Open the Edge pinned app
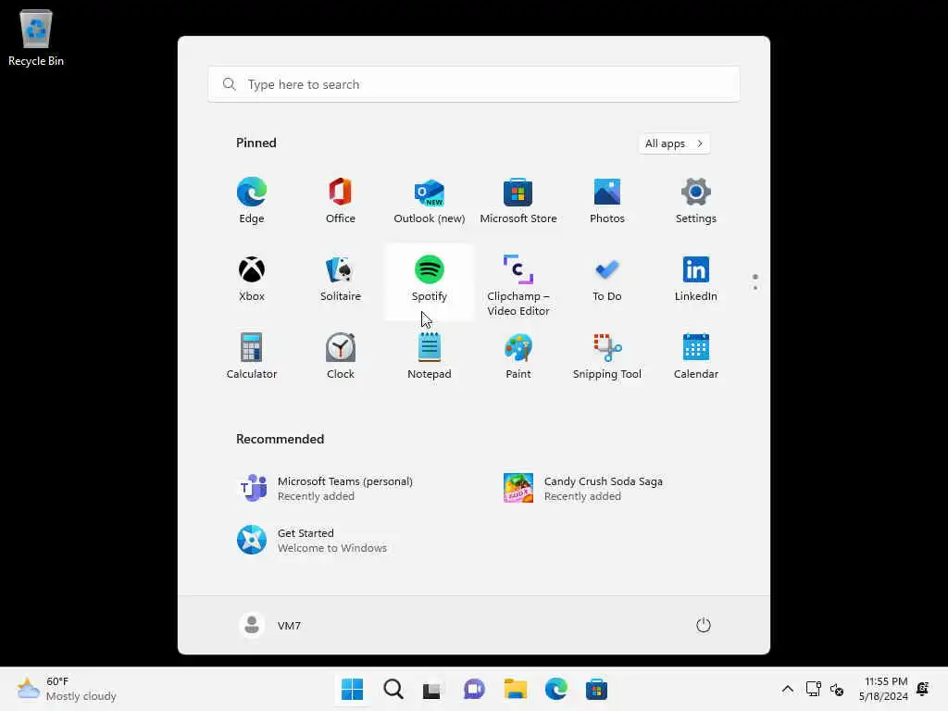This screenshot has height=711, width=948. click(x=252, y=201)
